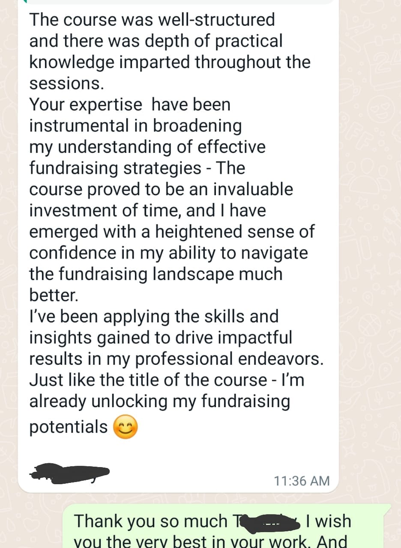The width and height of the screenshot is (401, 548).
Task: Click the line "The course was well-structured"
Action: (152, 20)
